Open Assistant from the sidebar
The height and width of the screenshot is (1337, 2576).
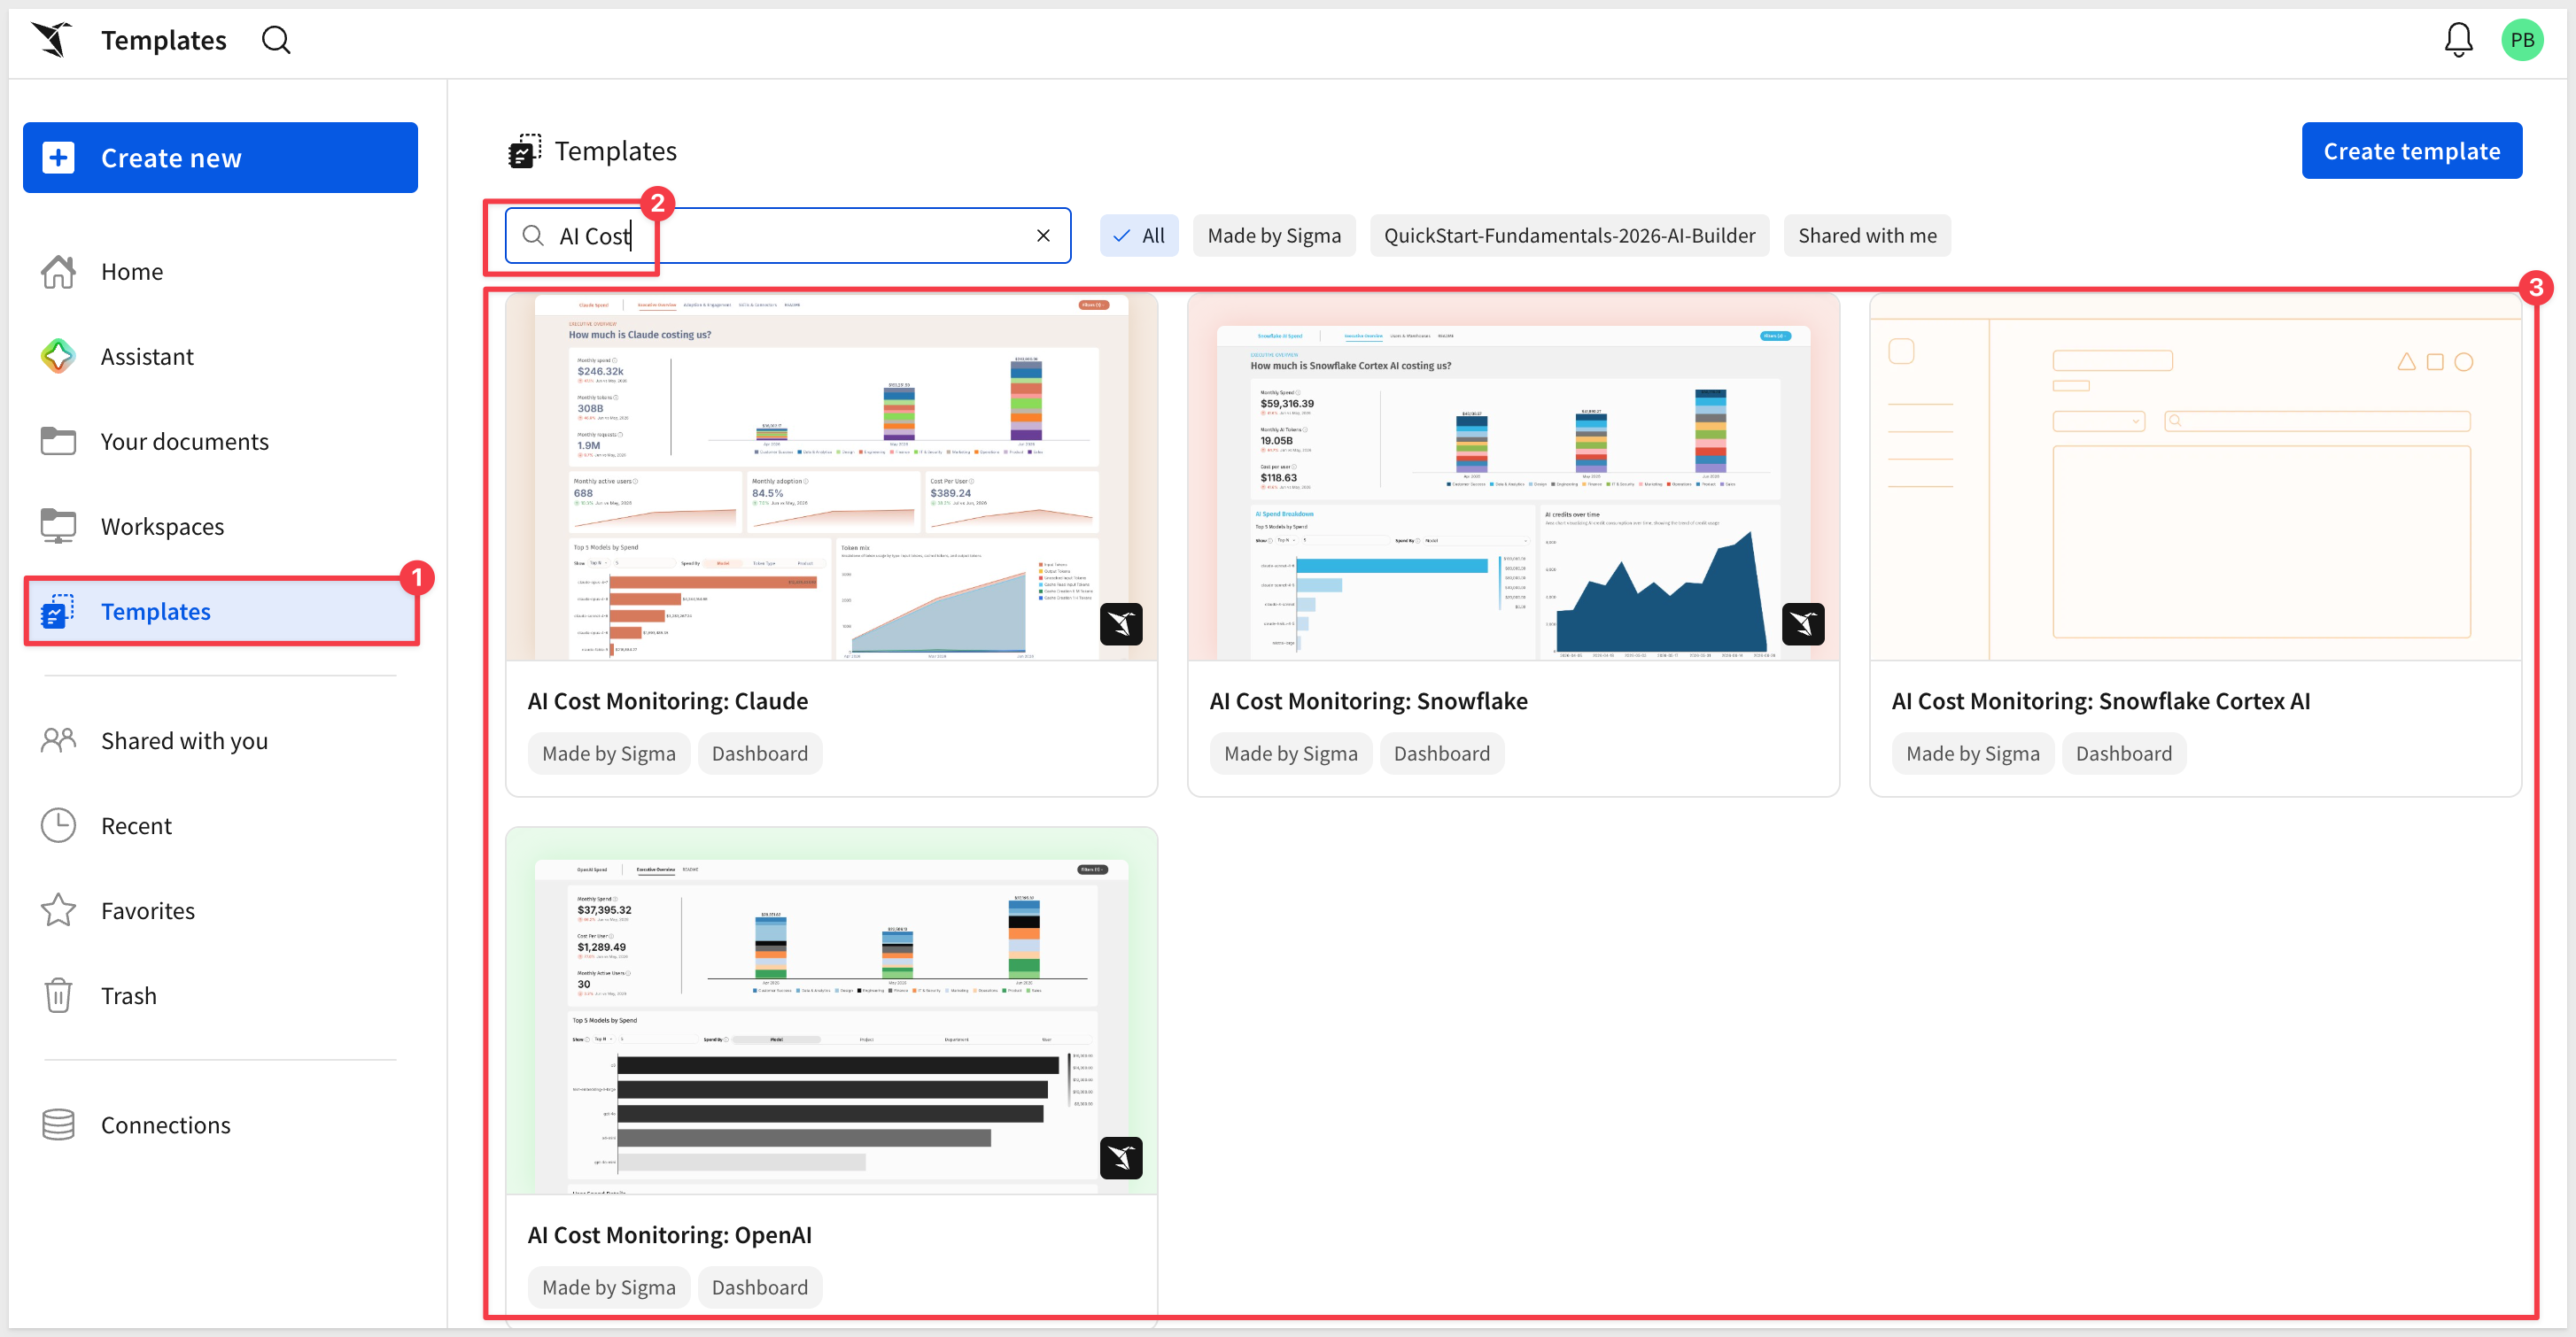220,357
